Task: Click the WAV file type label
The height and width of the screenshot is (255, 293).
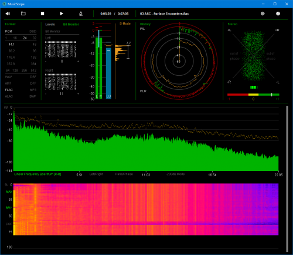Action: point(8,77)
